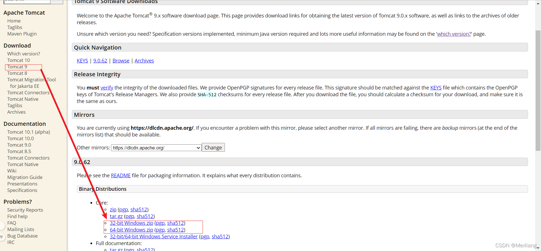Click the search input field at top-left
541x251 pixels.
(27, 1)
